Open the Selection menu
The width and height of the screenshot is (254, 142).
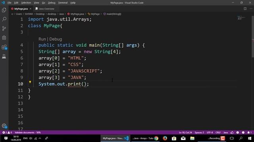[x=26, y=3]
